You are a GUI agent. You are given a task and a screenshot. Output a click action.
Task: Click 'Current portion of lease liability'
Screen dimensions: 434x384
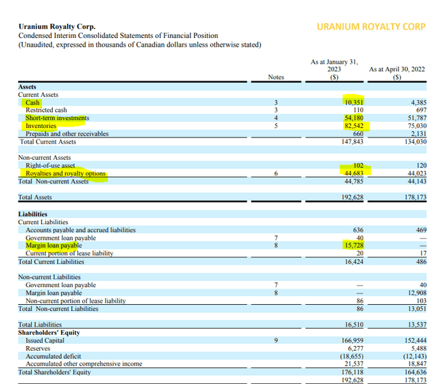pyautogui.click(x=69, y=253)
